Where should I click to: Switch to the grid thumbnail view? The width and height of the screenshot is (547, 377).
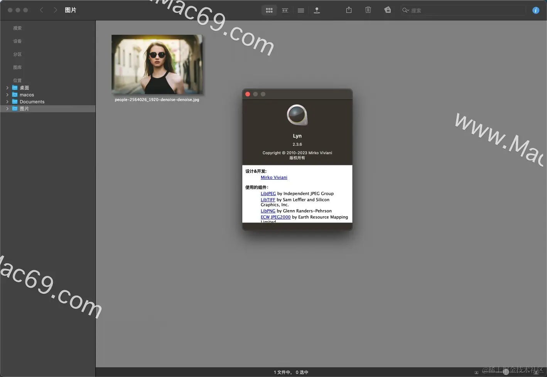(269, 10)
